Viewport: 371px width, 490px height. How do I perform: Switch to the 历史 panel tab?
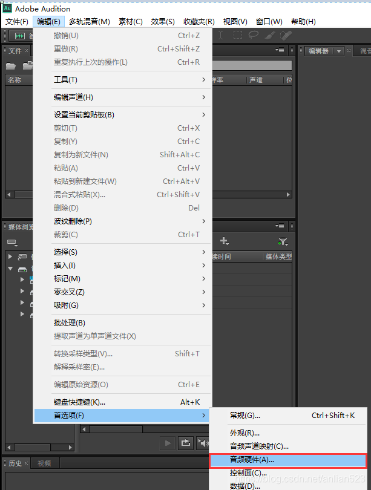pos(15,463)
